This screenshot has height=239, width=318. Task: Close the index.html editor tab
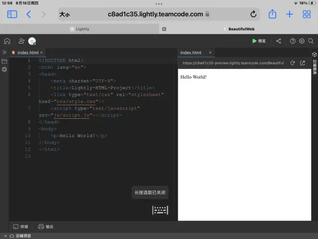click(x=41, y=53)
